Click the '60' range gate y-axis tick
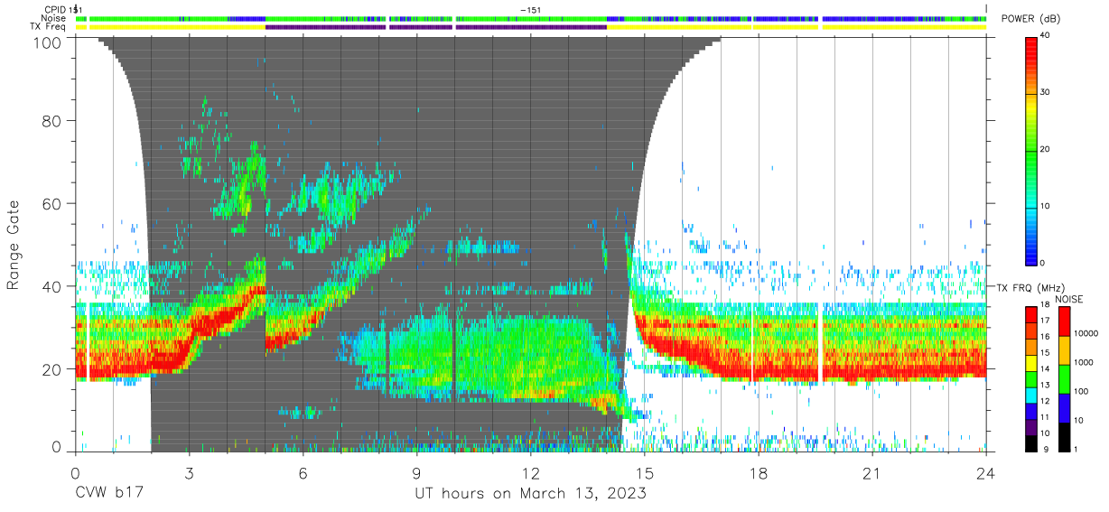Image resolution: width=1109 pixels, height=512 pixels. click(x=53, y=204)
